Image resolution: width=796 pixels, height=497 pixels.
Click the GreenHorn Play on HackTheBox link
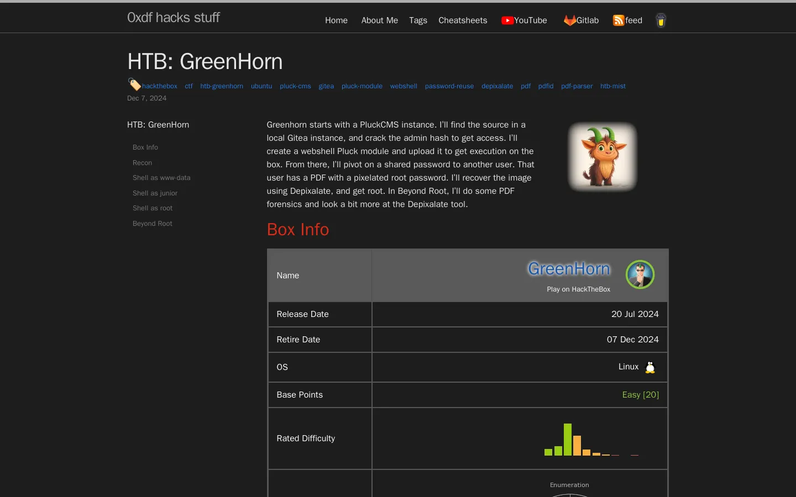click(x=569, y=275)
